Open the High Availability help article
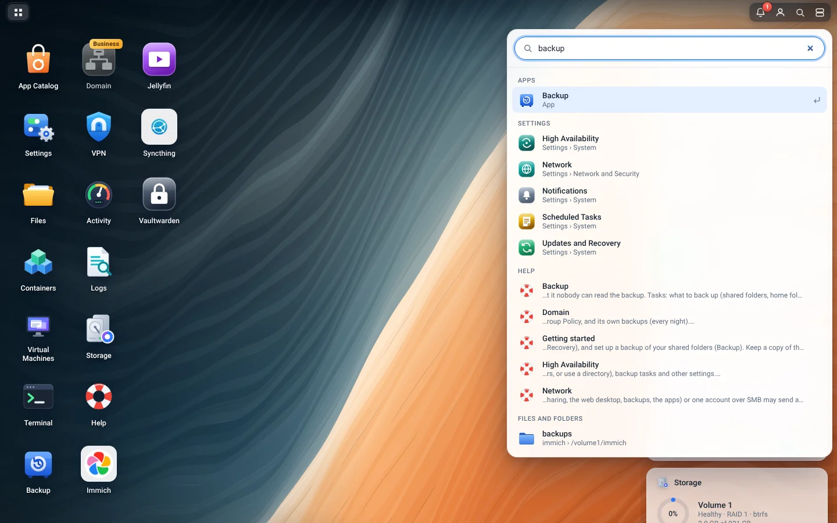Viewport: 837px width, 523px height. pyautogui.click(x=670, y=369)
